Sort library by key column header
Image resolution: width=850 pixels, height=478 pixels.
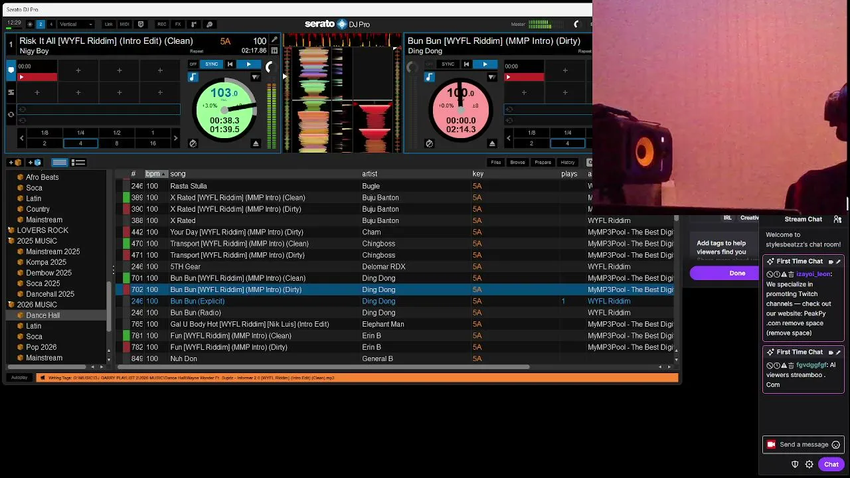pyautogui.click(x=478, y=174)
